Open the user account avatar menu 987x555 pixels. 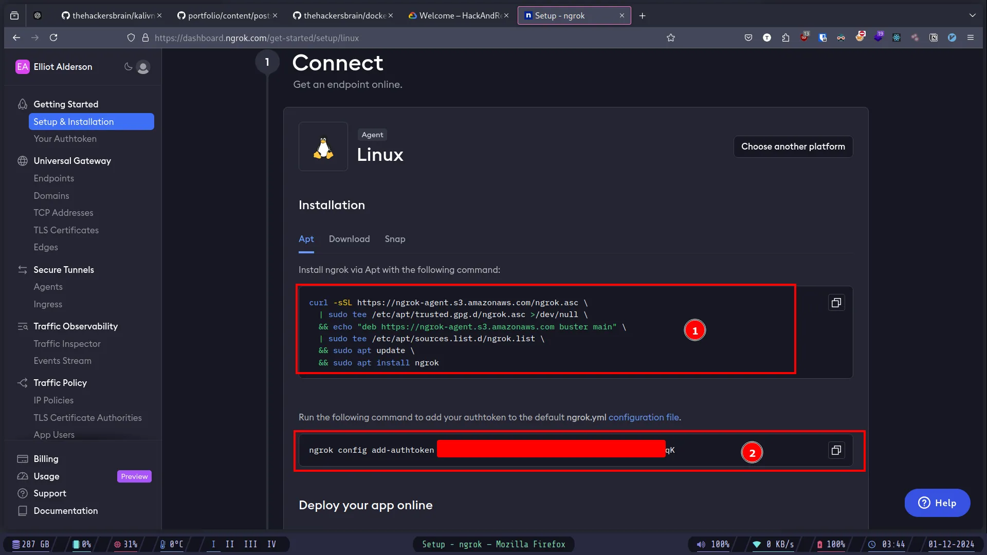[x=143, y=67]
